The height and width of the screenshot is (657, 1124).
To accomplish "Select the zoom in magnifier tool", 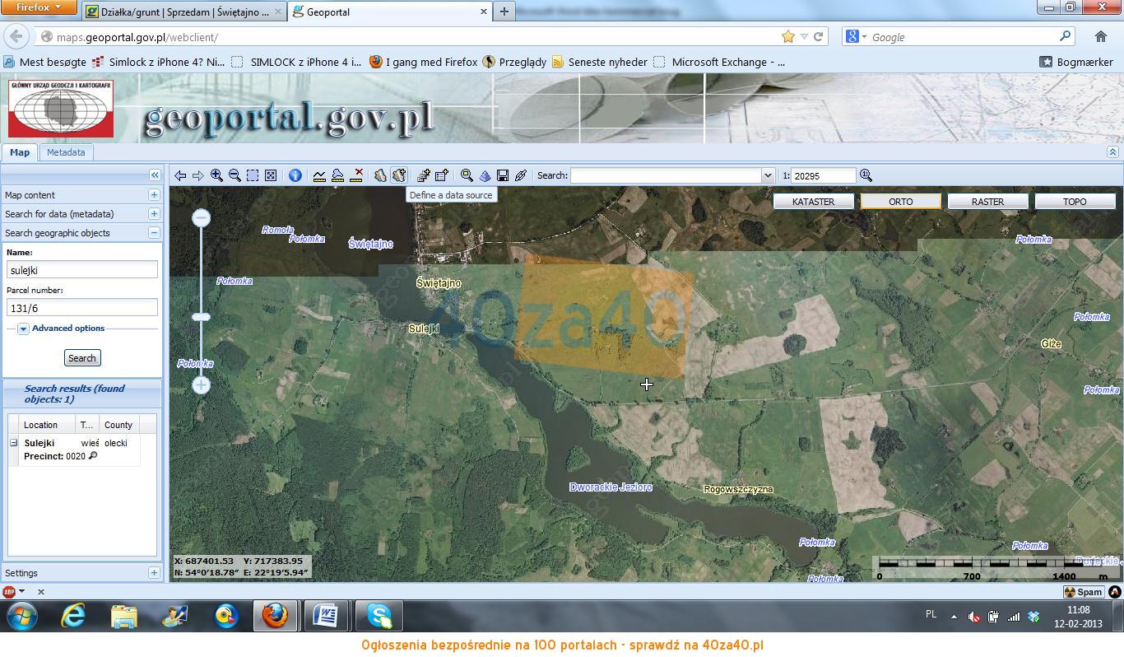I will click(x=216, y=175).
